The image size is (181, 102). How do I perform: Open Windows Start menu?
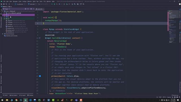click(2, 100)
